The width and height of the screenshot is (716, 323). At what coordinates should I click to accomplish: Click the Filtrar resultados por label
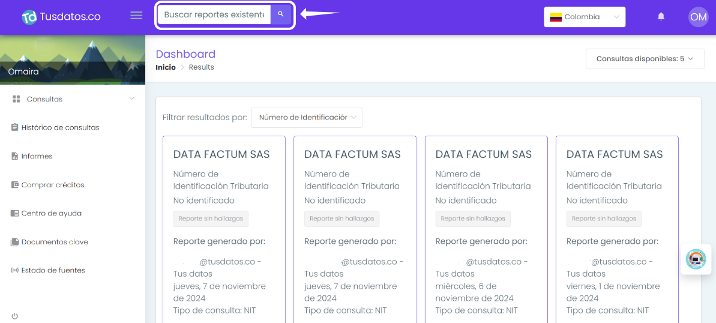pyautogui.click(x=205, y=118)
